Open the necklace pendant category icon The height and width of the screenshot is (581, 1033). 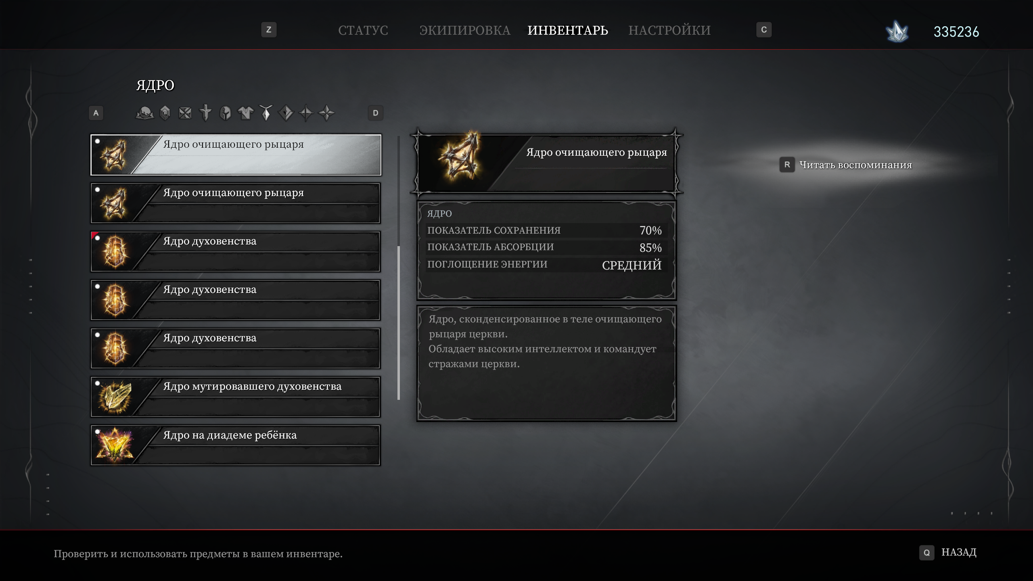[266, 113]
